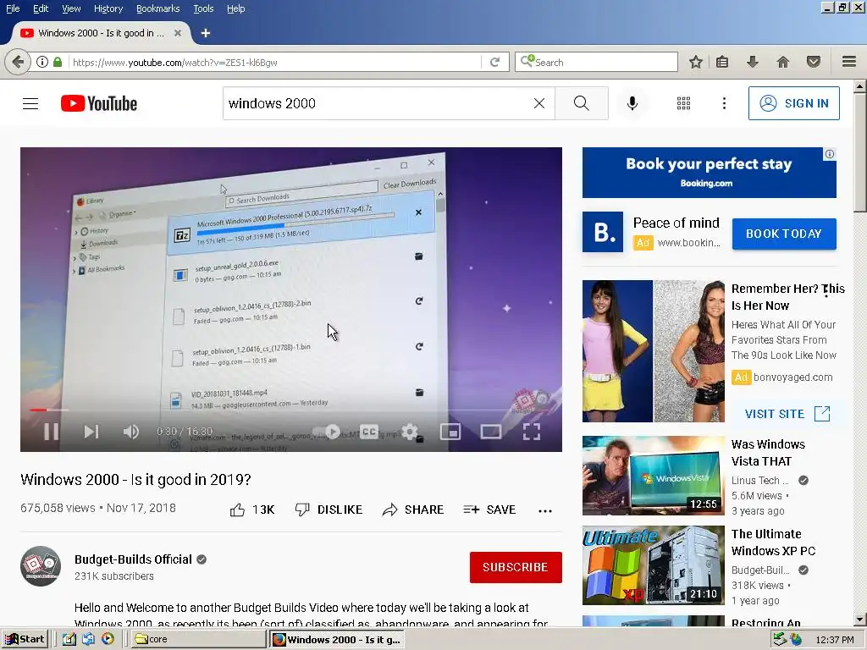Image resolution: width=867 pixels, height=650 pixels.
Task: Save the video to a playlist
Action: coord(489,510)
